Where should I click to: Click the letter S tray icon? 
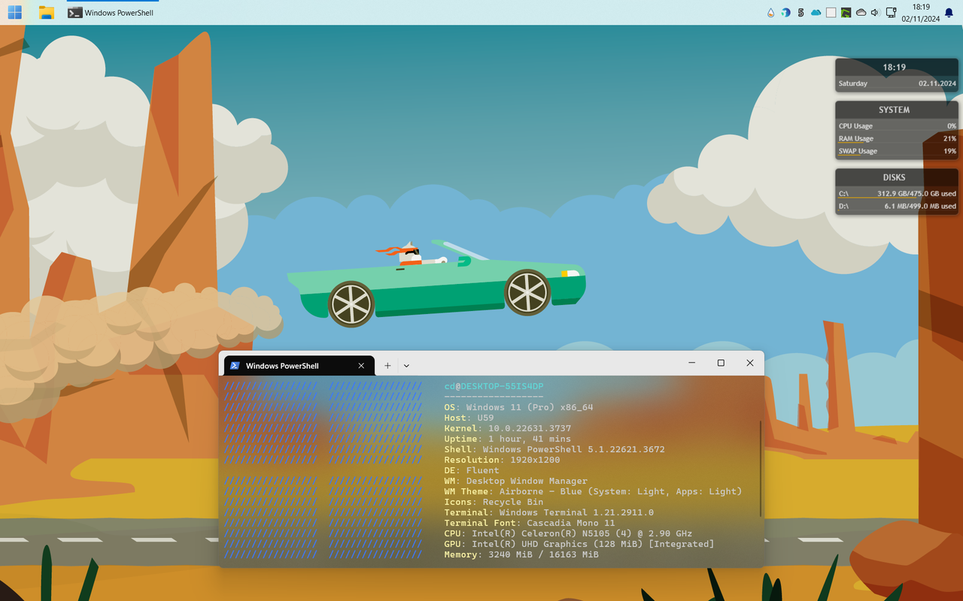pos(801,13)
